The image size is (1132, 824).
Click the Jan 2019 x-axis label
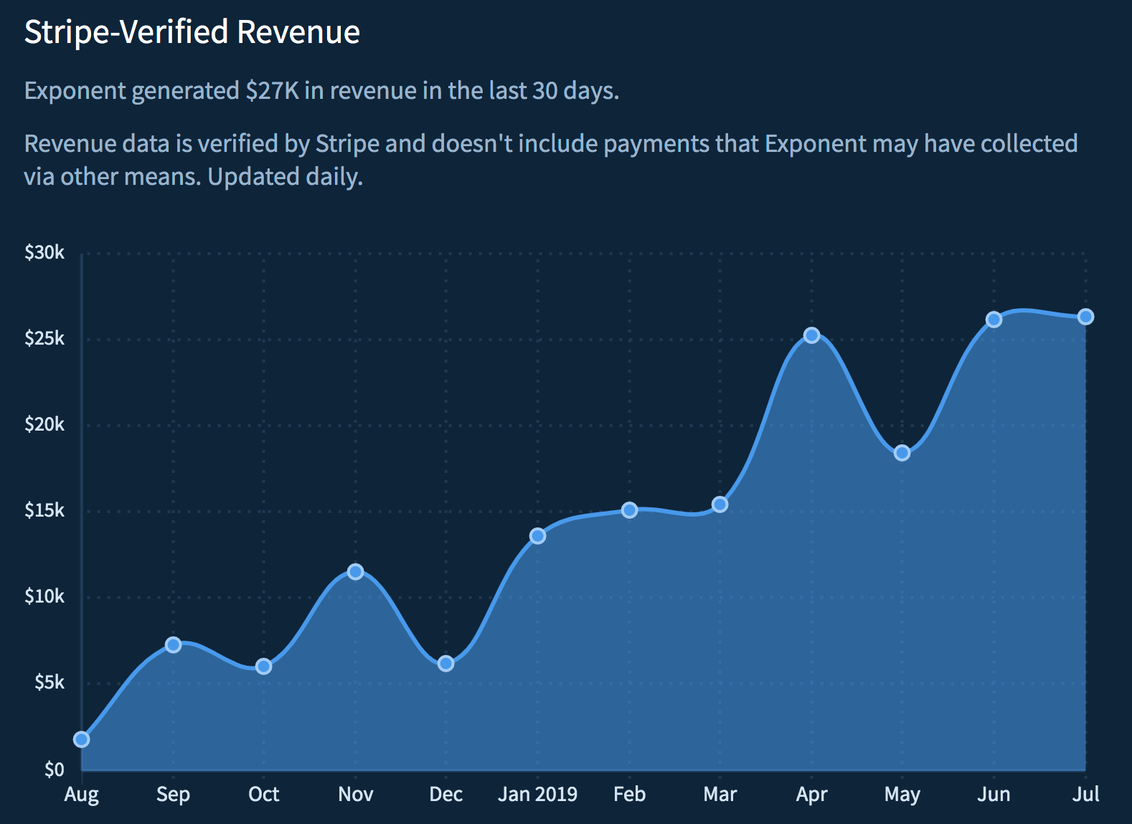(x=537, y=794)
